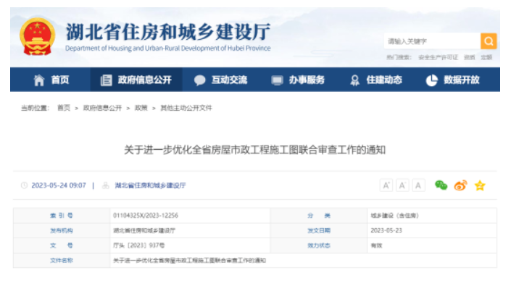The image size is (511, 281).
Task: Click the monitor icon beside 办事服务
Action: point(278,80)
